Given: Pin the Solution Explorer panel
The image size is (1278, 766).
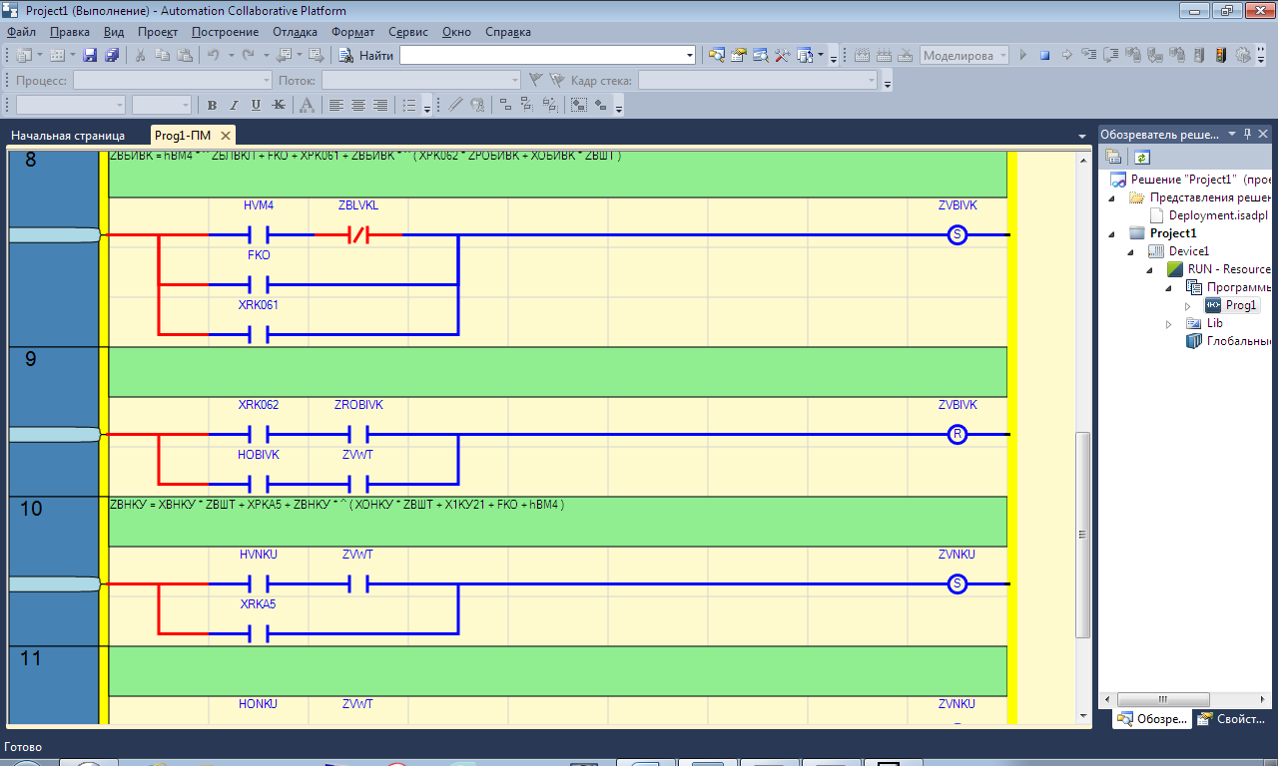Looking at the screenshot, I should point(1246,134).
